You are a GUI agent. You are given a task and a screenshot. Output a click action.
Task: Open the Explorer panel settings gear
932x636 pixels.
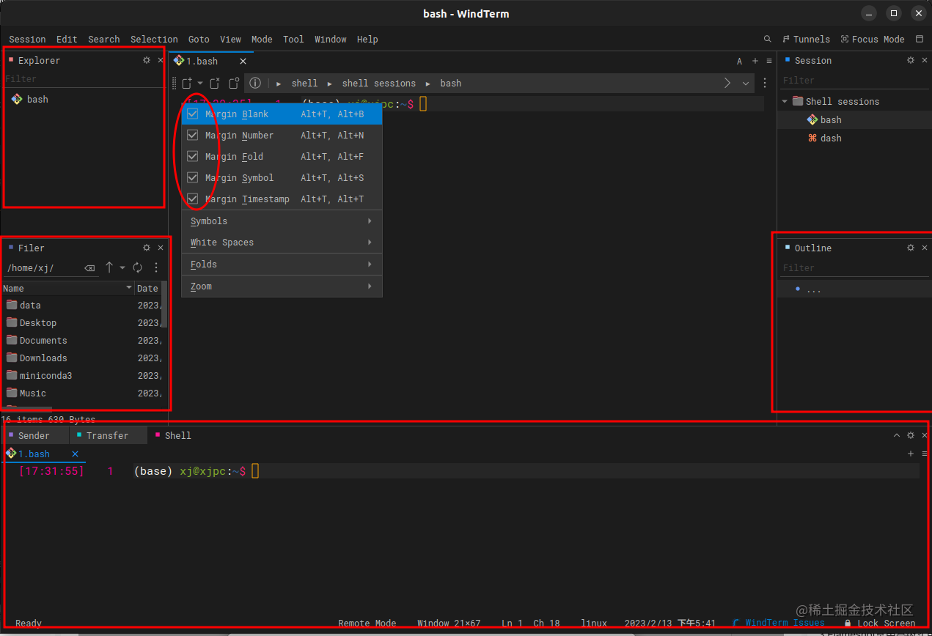(x=147, y=61)
